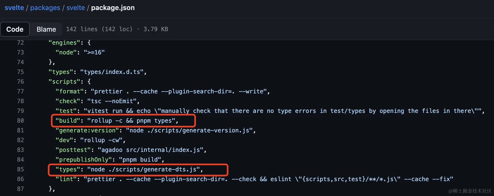Click the "engines" key in the code
Image resolution: width=494 pixels, height=196 pixels.
(x=64, y=43)
